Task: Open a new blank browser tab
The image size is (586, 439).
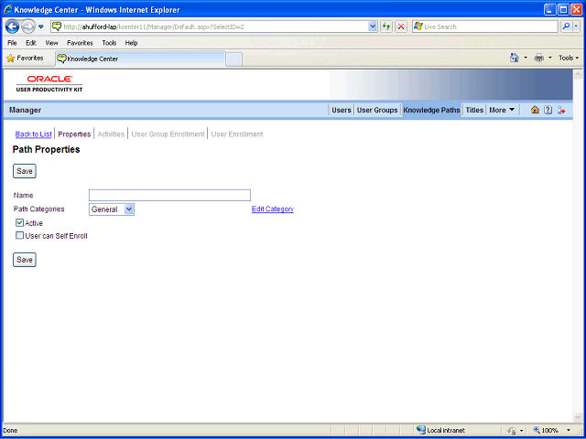Action: pyautogui.click(x=234, y=59)
